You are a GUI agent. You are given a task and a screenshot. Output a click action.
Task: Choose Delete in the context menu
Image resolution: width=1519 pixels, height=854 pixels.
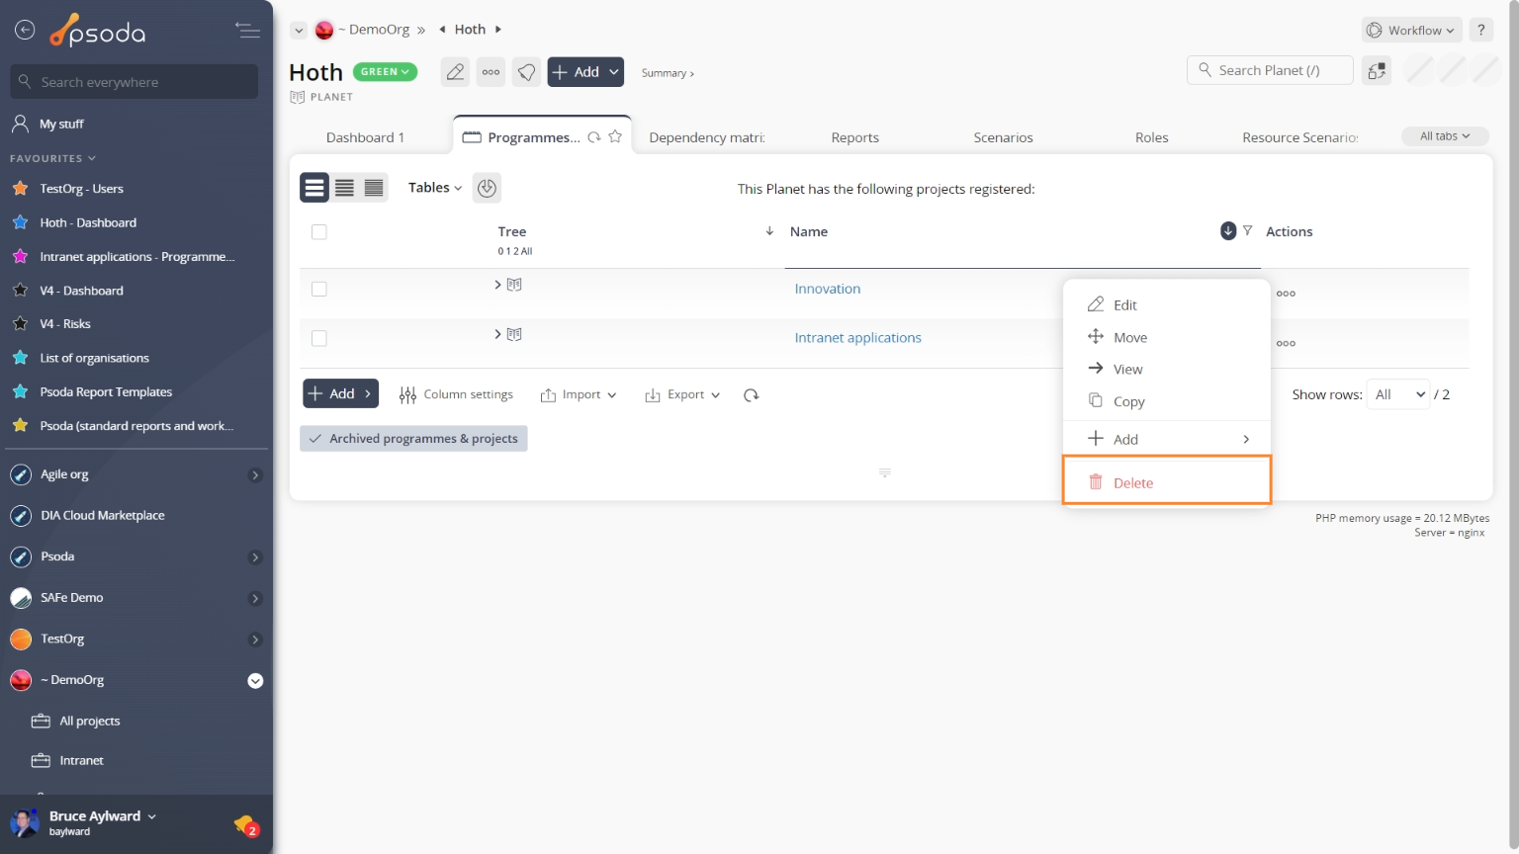(x=1166, y=482)
